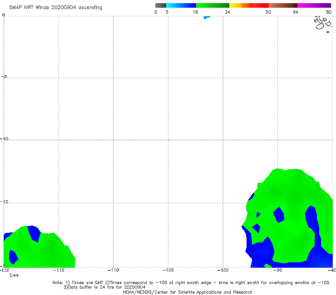Select the gray segment of the wind color bar

(x=160, y=5)
